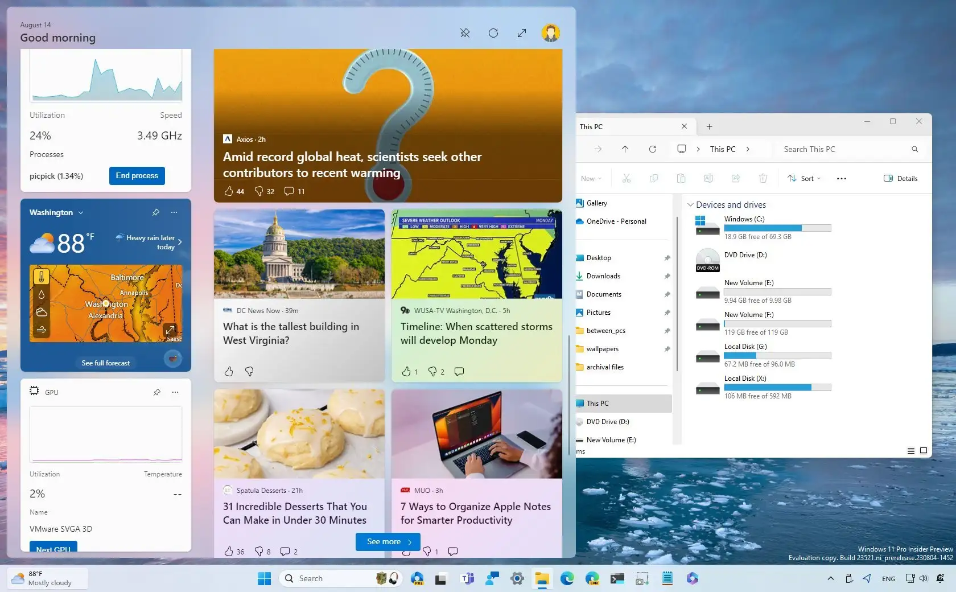
Task: Refresh the widgets board
Action: pos(493,33)
